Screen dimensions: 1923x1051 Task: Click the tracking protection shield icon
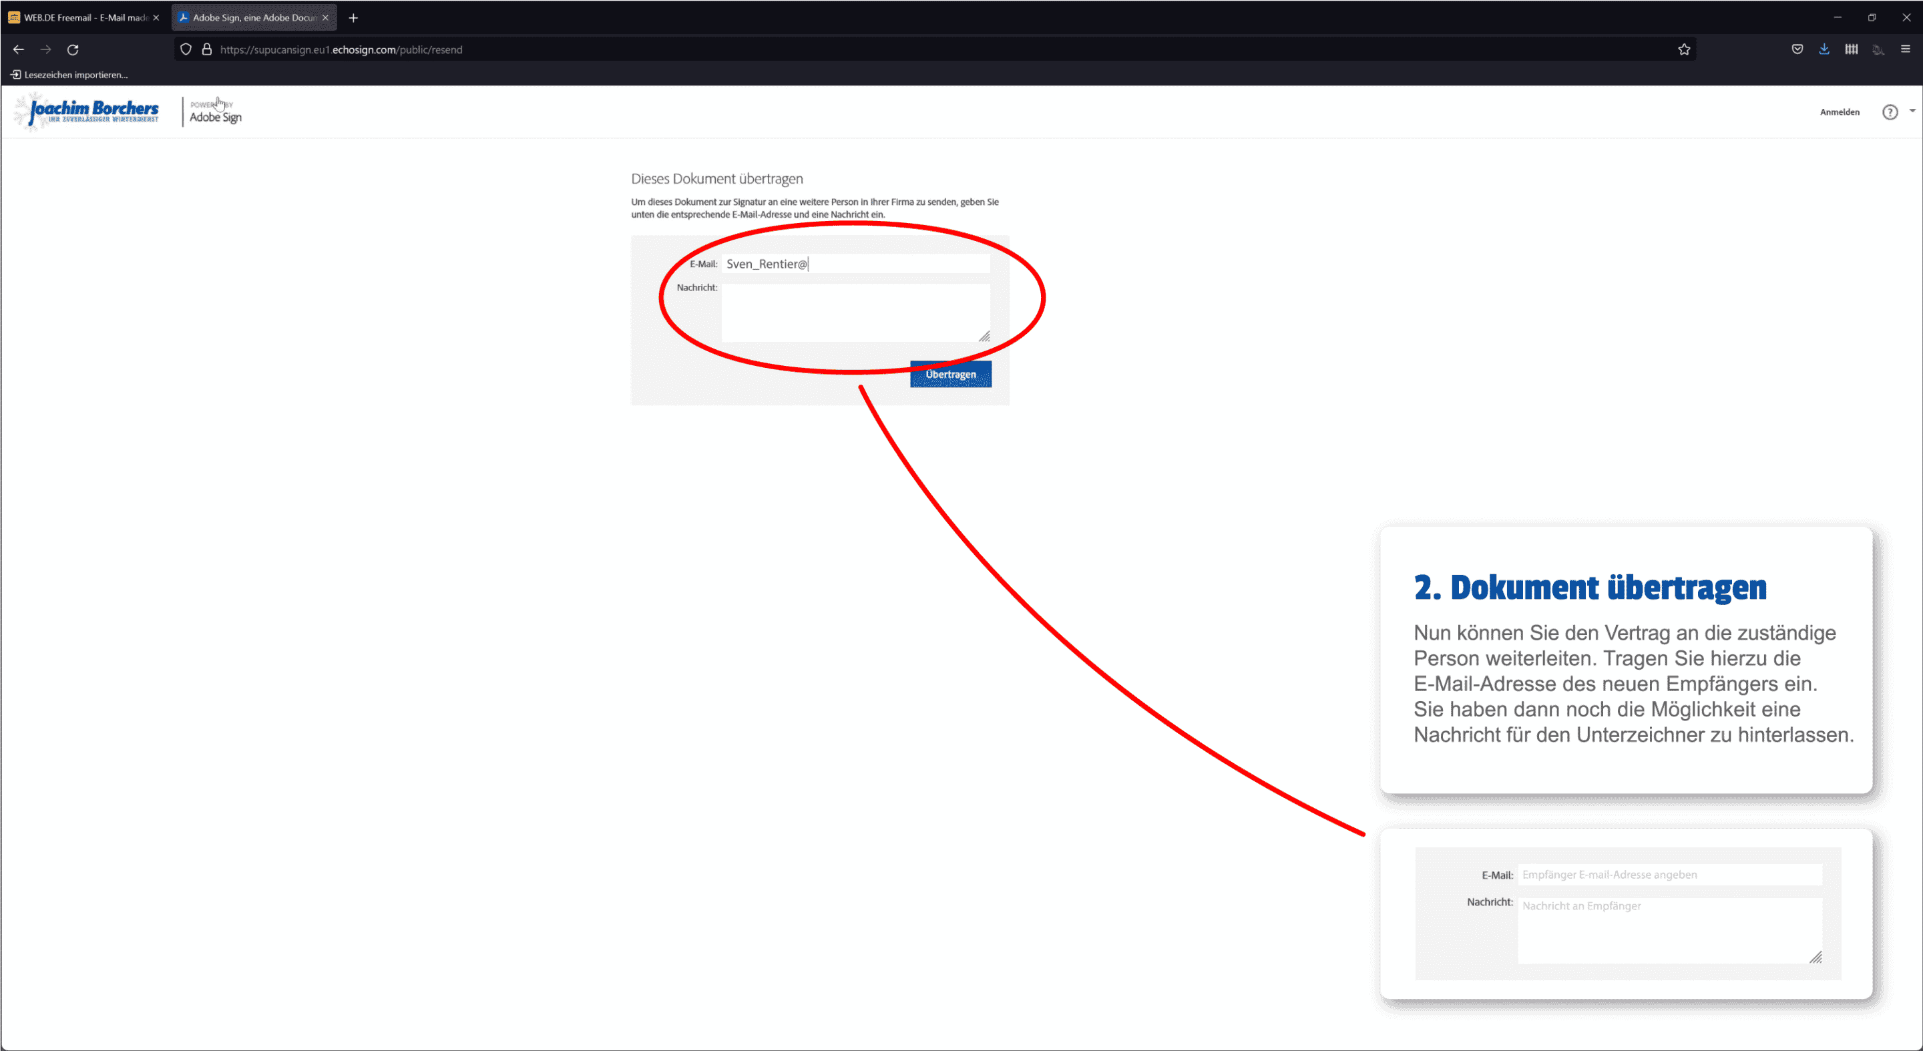(186, 49)
